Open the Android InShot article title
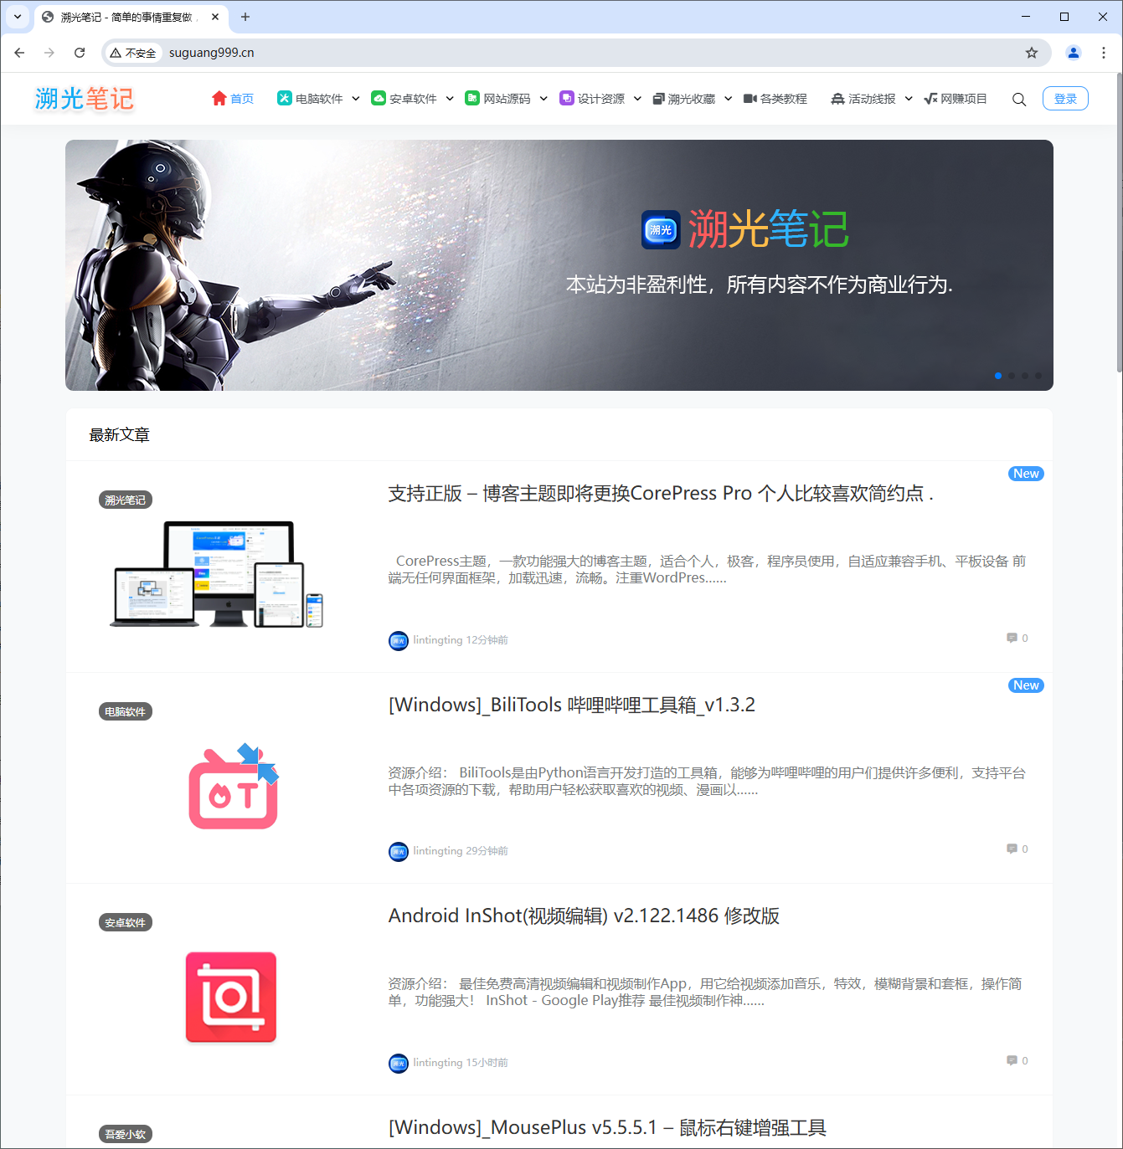This screenshot has width=1123, height=1149. coord(584,916)
